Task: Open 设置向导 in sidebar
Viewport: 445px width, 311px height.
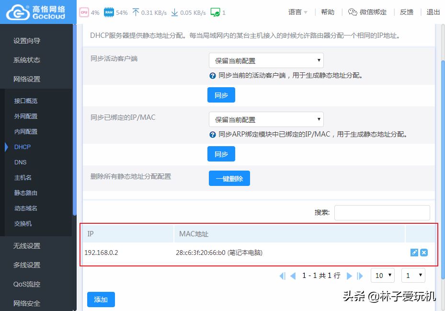Action: [x=27, y=41]
